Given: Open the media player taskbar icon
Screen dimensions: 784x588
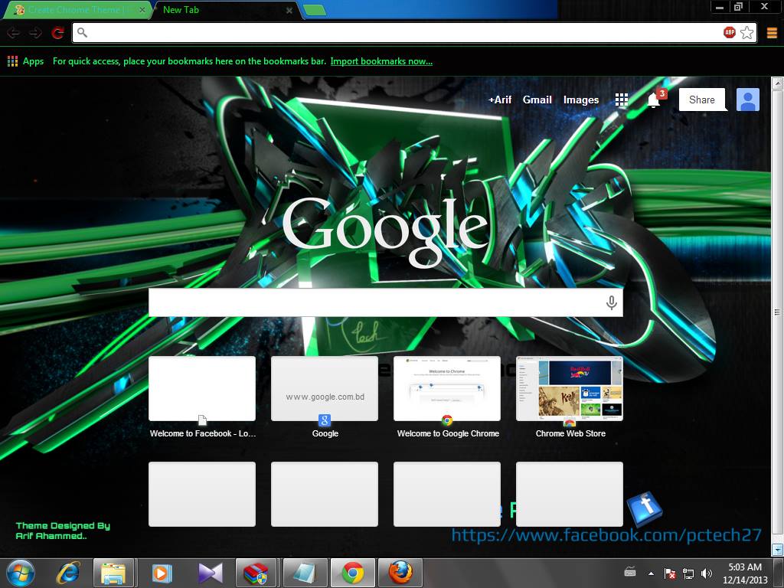Looking at the screenshot, I should [162, 573].
